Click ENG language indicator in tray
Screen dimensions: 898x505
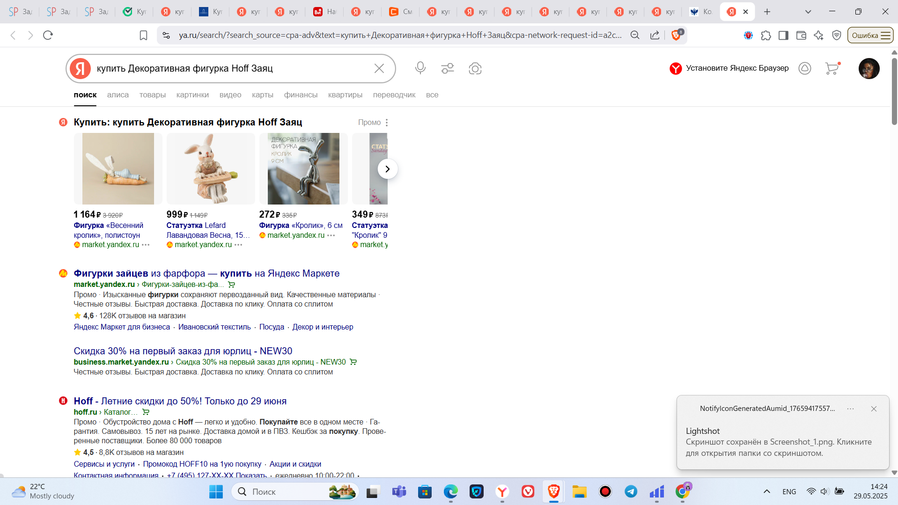coord(789,491)
